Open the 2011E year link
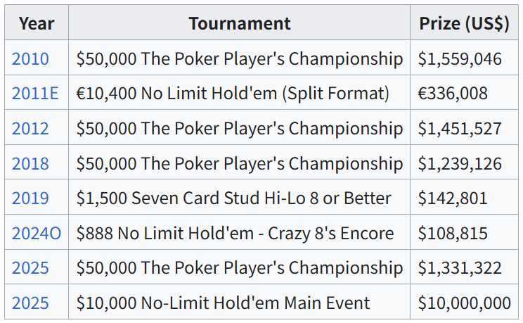Screen dimensions: 523x323 tap(35, 94)
